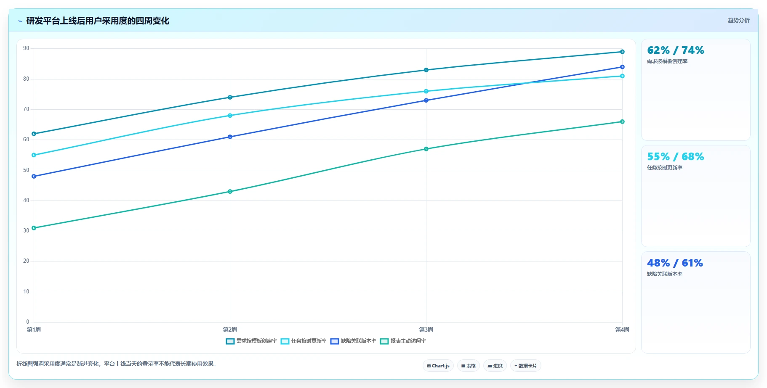
Task: Click the 55% / 68% value in the second card
Action: click(x=675, y=157)
